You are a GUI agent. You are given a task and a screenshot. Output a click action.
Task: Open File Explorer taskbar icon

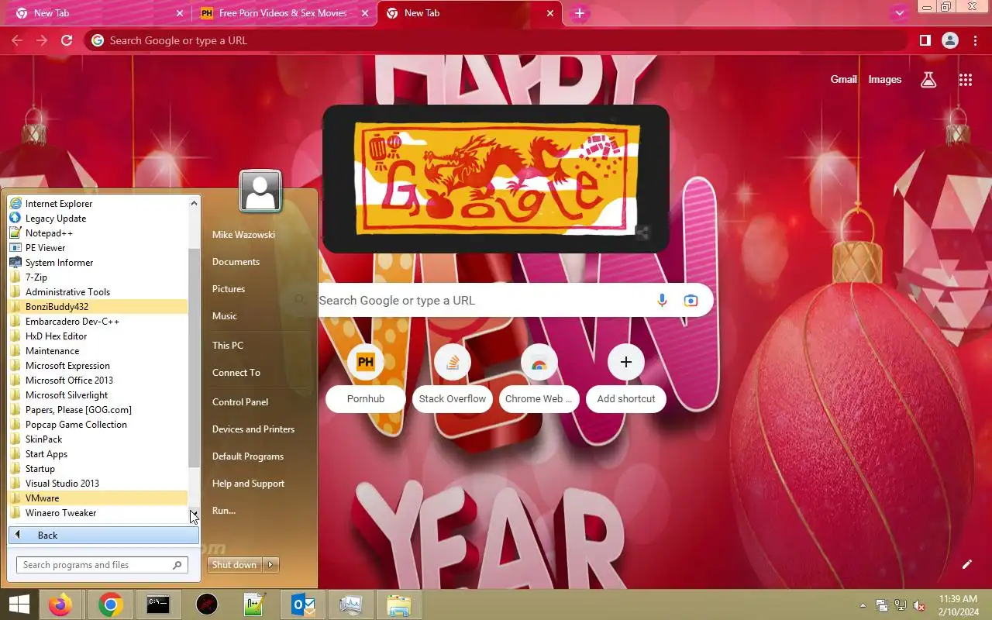click(398, 604)
